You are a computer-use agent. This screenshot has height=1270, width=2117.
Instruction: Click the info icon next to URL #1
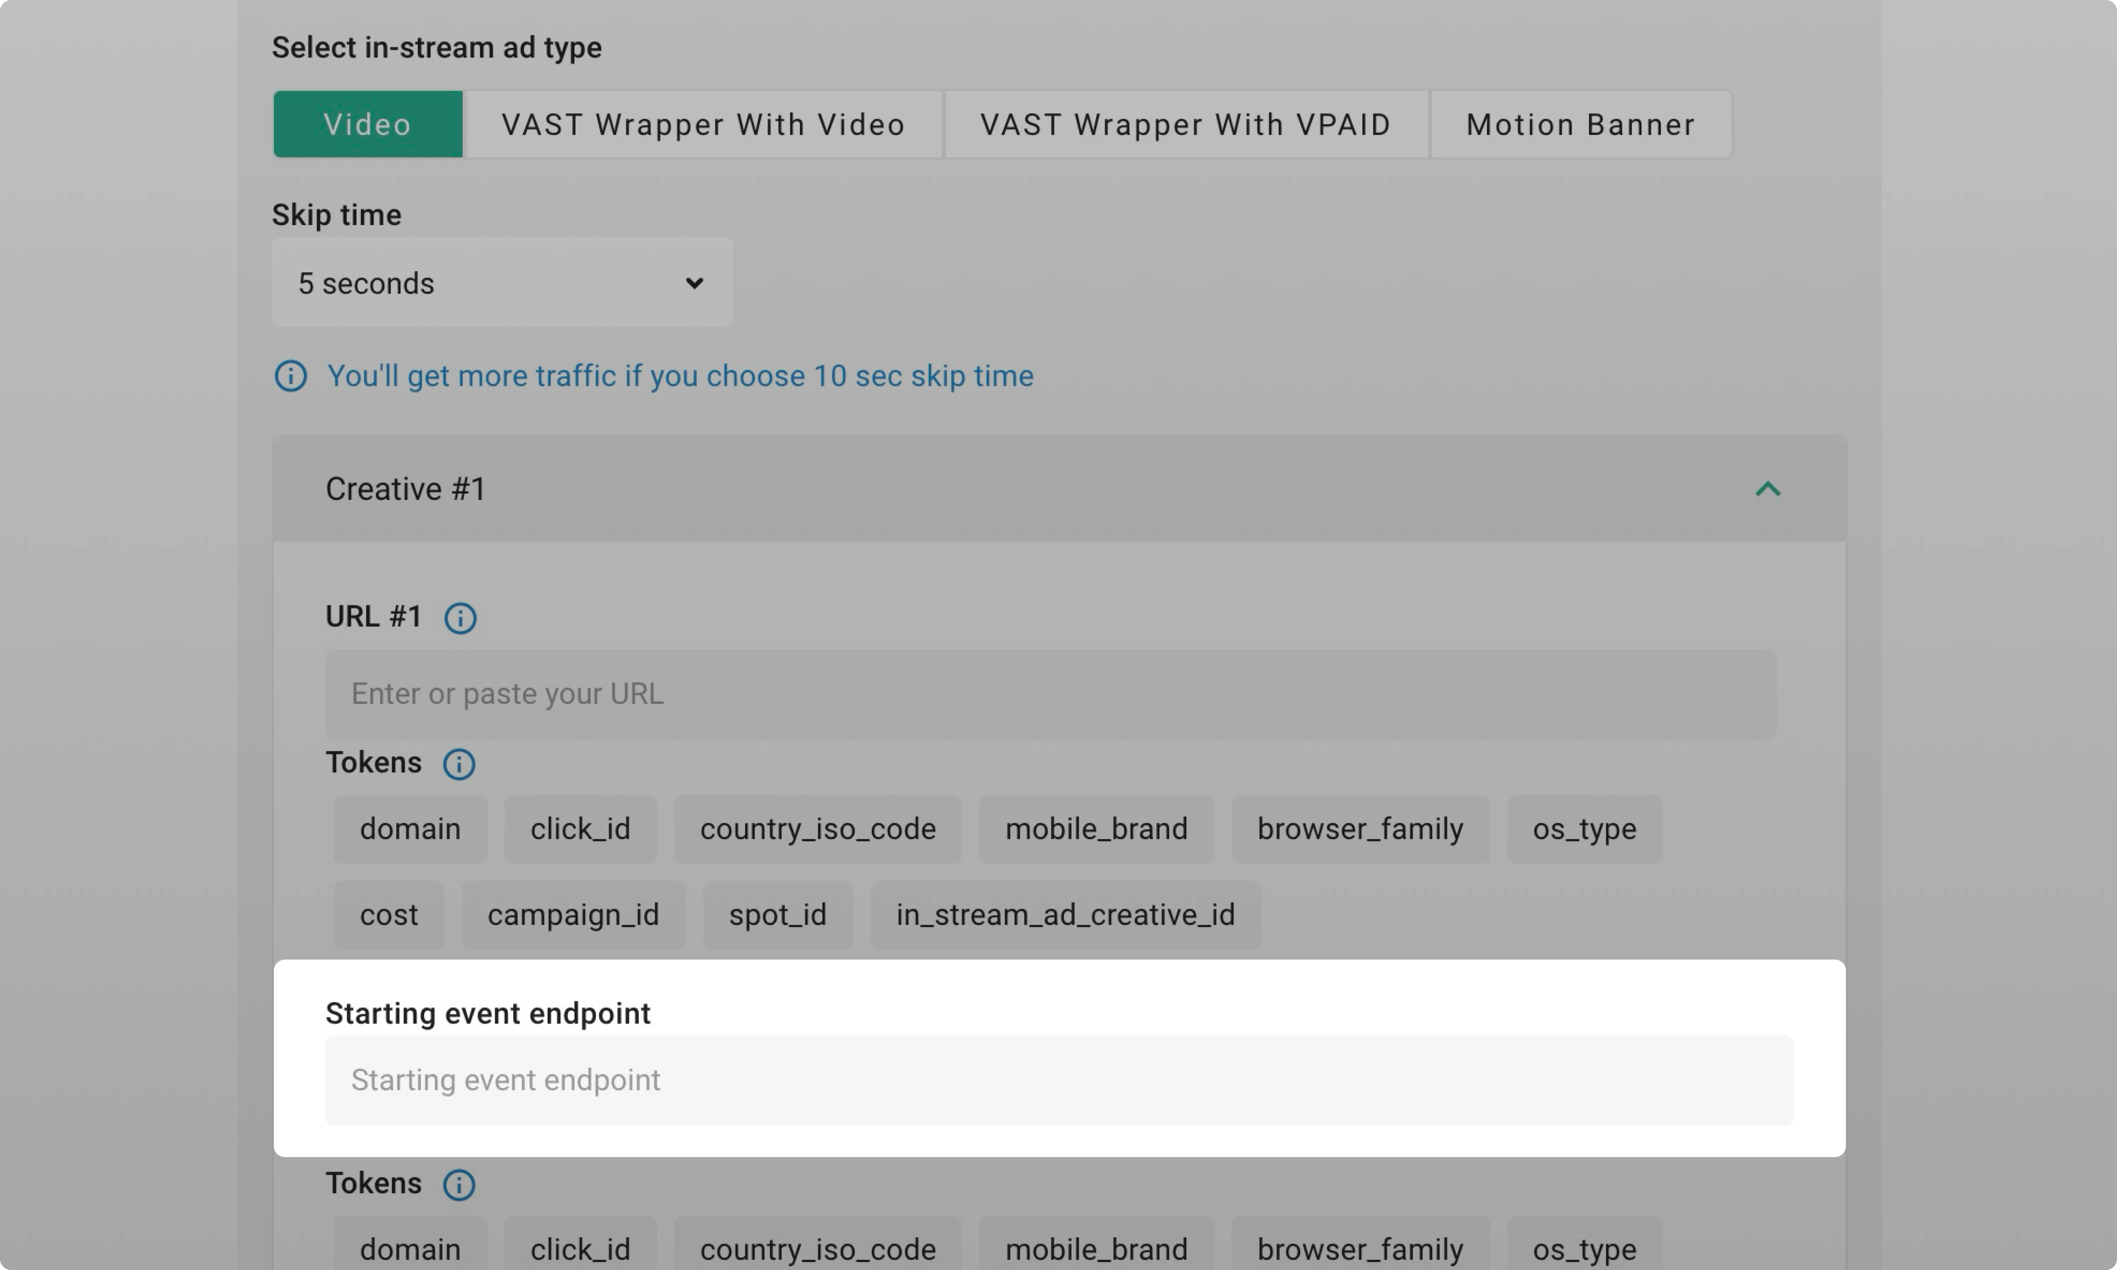coord(461,617)
